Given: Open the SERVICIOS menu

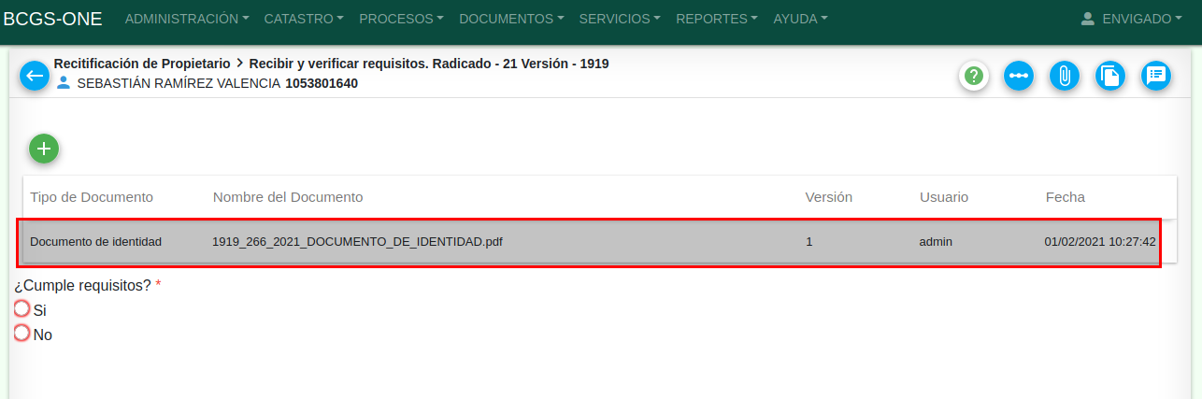Looking at the screenshot, I should 620,19.
